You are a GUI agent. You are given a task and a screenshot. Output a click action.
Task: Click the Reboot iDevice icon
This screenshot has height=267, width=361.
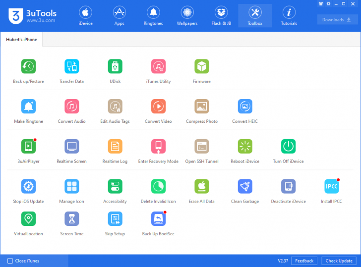(x=245, y=146)
